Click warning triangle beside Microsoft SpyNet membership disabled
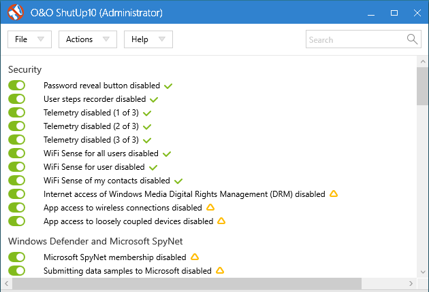Screen dimensions: 429x292 (x=195, y=257)
